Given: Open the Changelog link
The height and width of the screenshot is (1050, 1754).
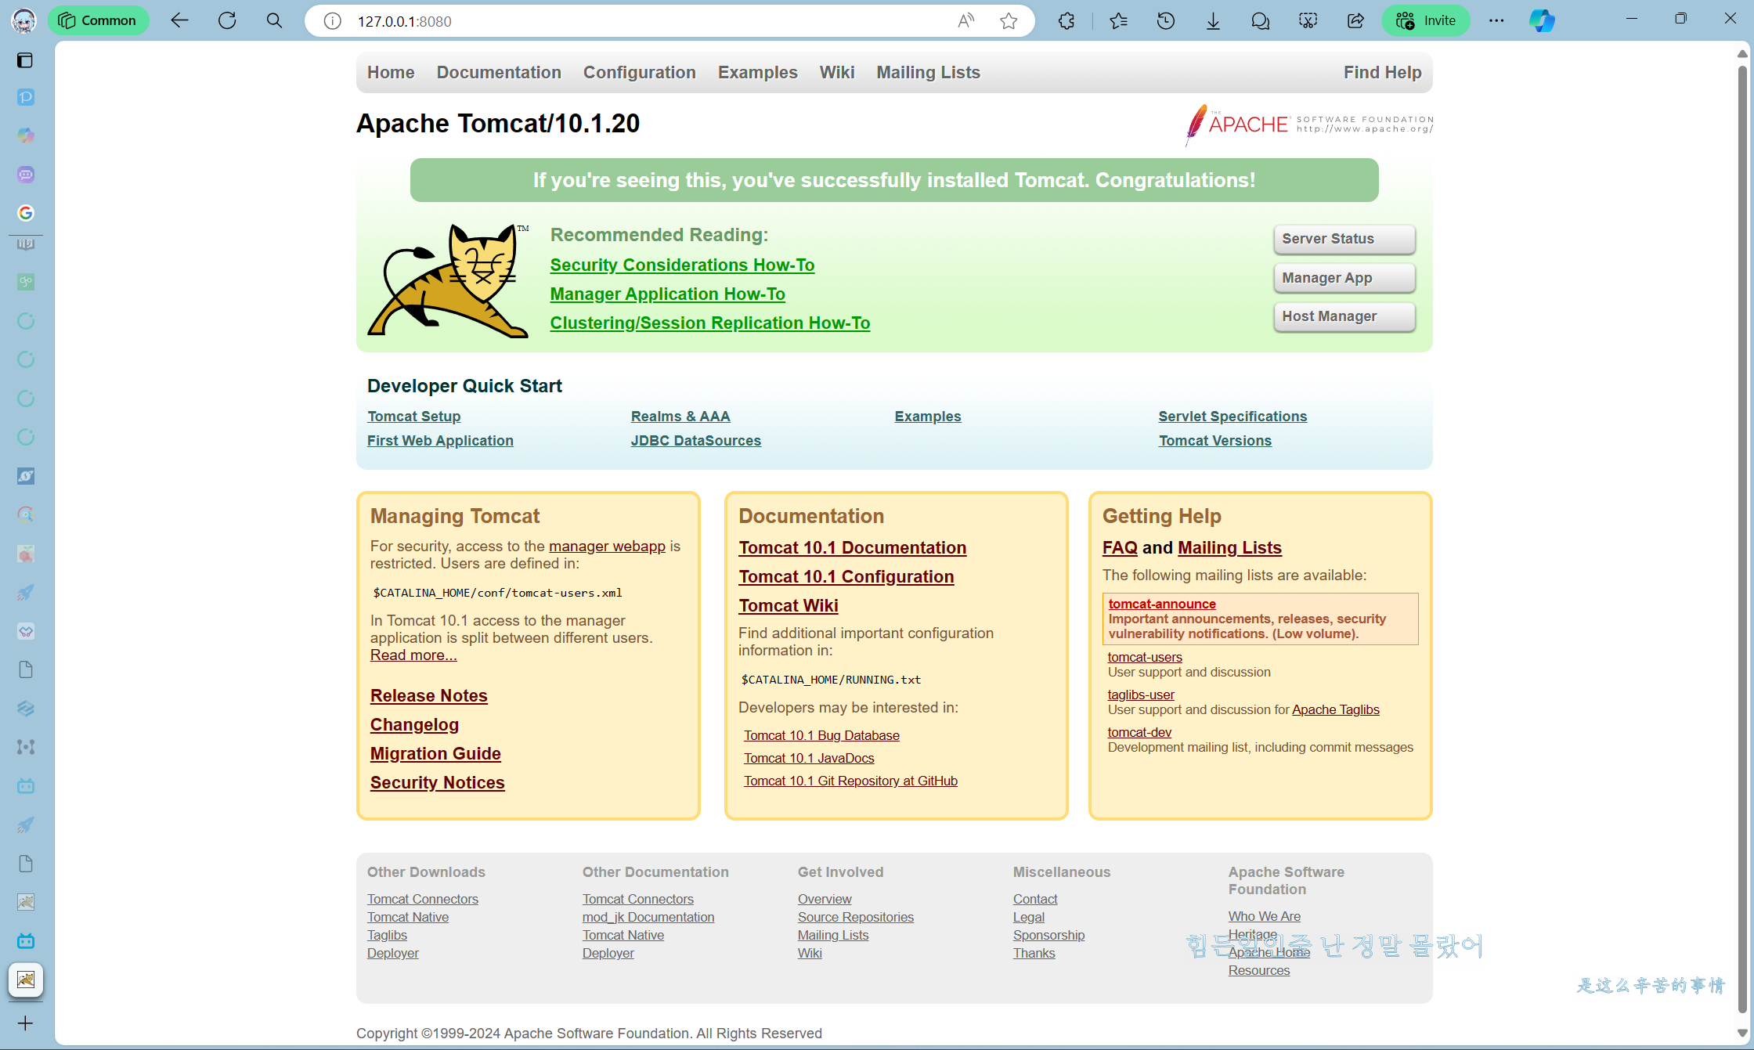Looking at the screenshot, I should [x=414, y=725].
